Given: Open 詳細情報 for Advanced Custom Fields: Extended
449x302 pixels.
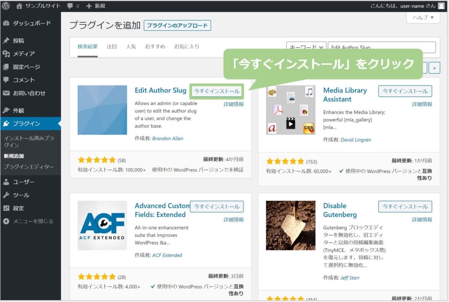Looking at the screenshot, I should 234,220.
